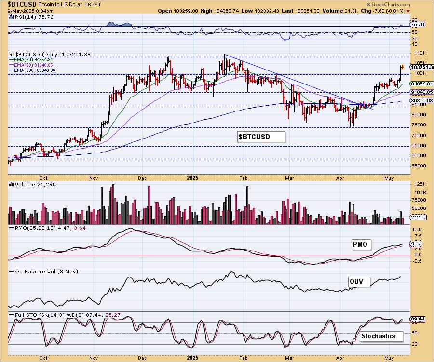This screenshot has width=434, height=362.
Task: Click the 90 RSI axis label
Action: [x=415, y=20]
